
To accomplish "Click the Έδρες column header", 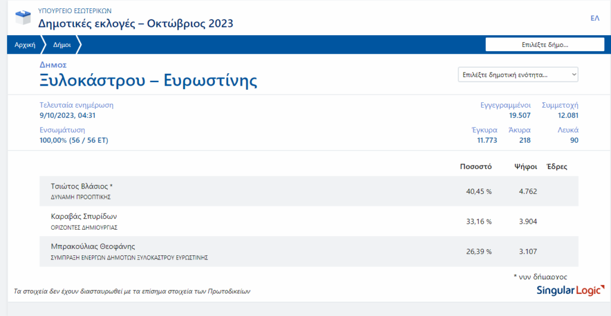I will tap(557, 167).
